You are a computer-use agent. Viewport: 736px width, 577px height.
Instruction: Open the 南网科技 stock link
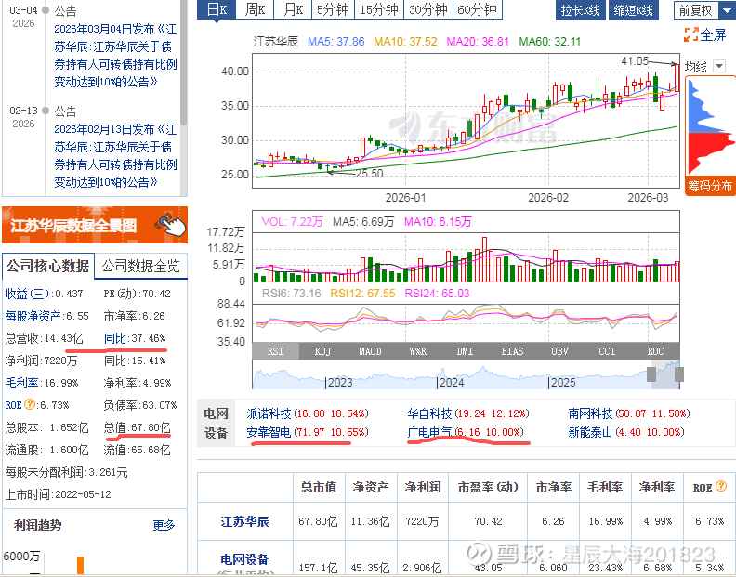[590, 413]
